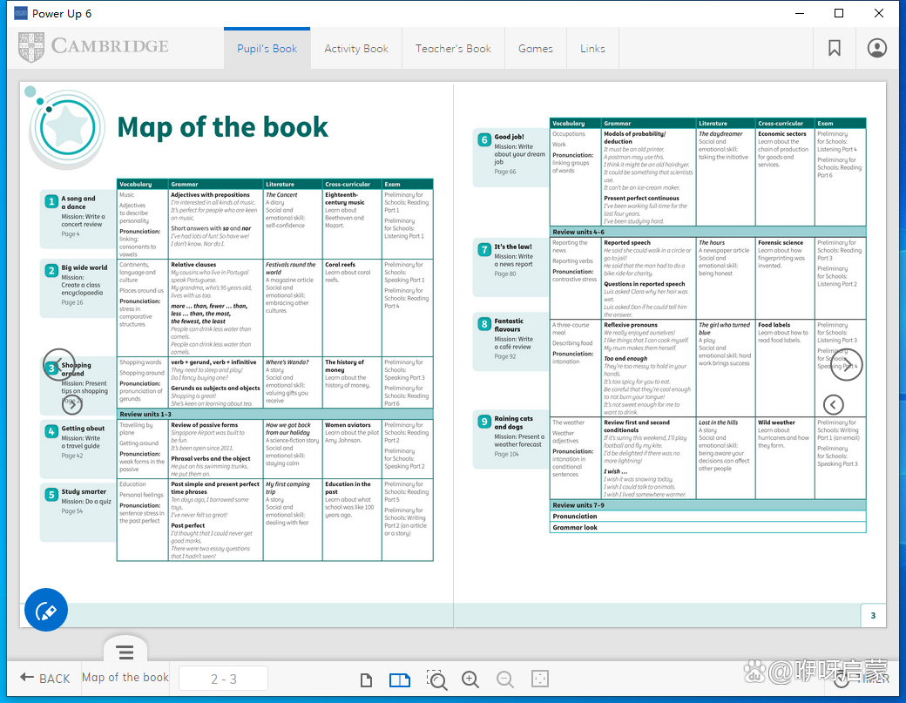Open the Games tab
The height and width of the screenshot is (703, 906).
(x=536, y=49)
